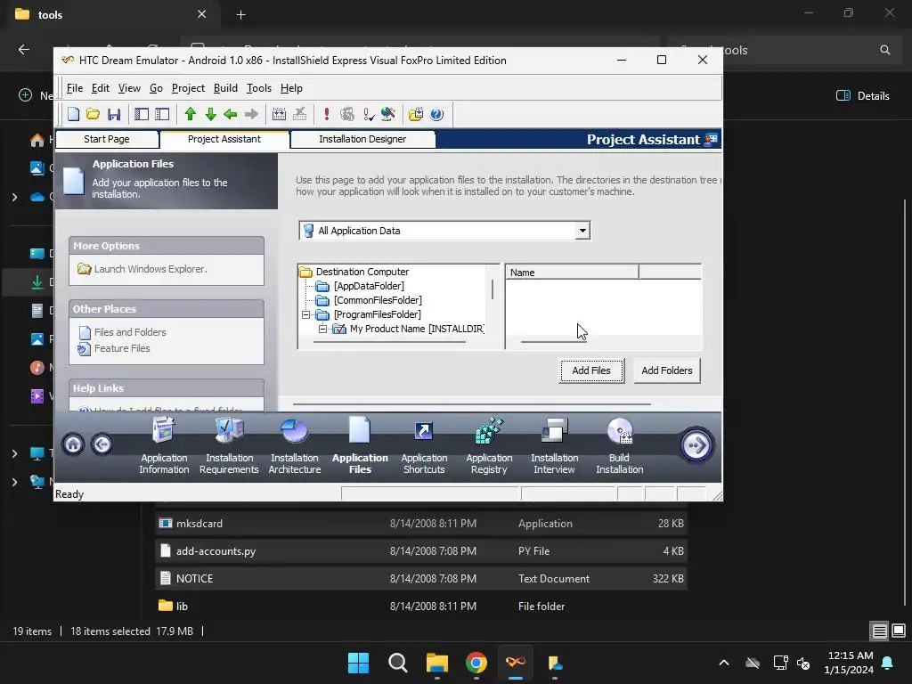
Task: Select add-accounts.py in tools window
Action: 421,550
